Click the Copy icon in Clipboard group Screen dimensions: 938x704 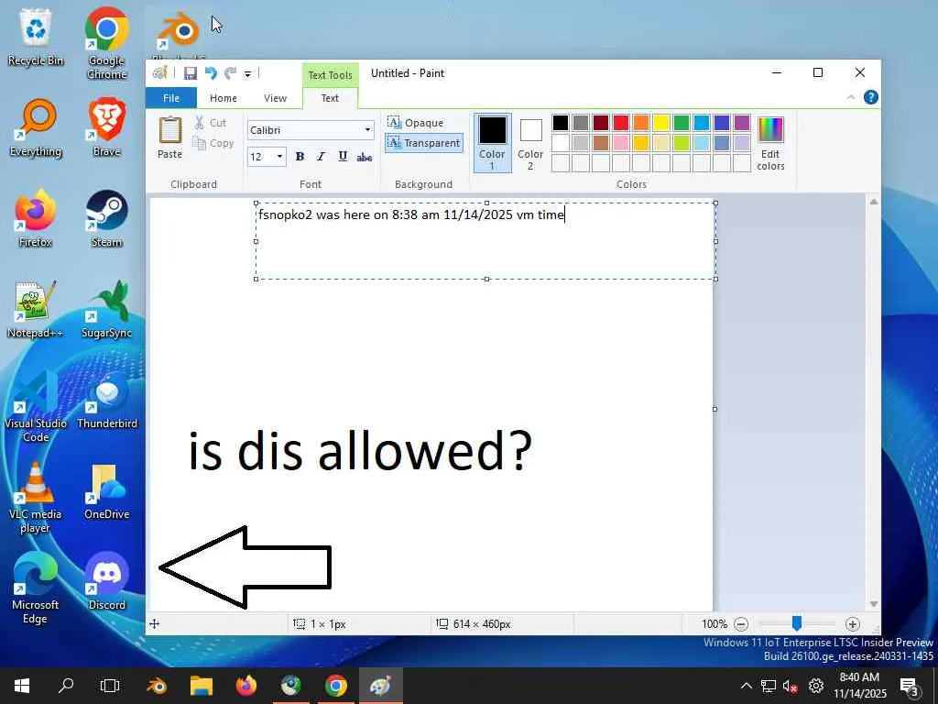199,143
